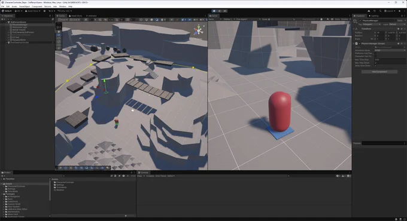Screen dimensions: 407x221
Task: Toggle Error Pause in Console
Action: tap(160, 176)
